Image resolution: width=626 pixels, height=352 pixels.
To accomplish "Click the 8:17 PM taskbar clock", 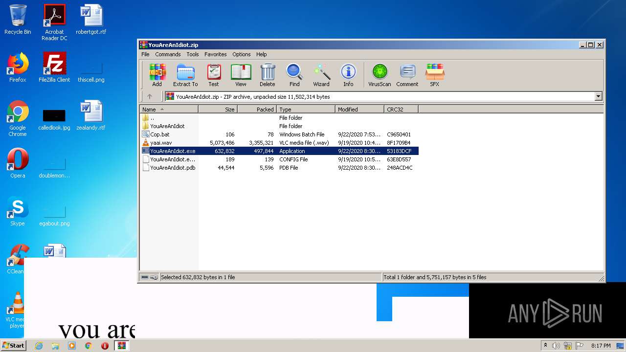I will [601, 346].
